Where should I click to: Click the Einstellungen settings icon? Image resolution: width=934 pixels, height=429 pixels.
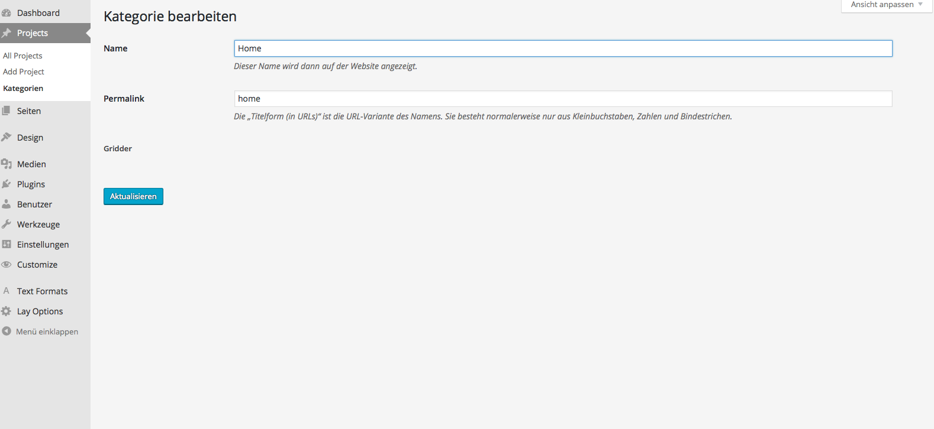(7, 244)
